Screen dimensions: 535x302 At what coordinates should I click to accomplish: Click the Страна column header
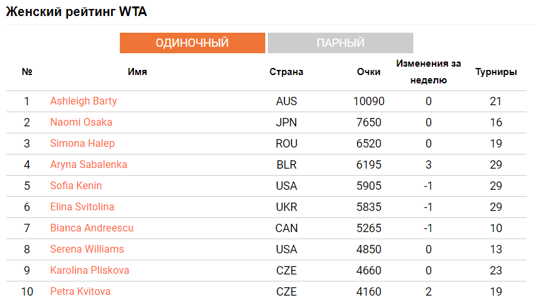[x=286, y=72]
